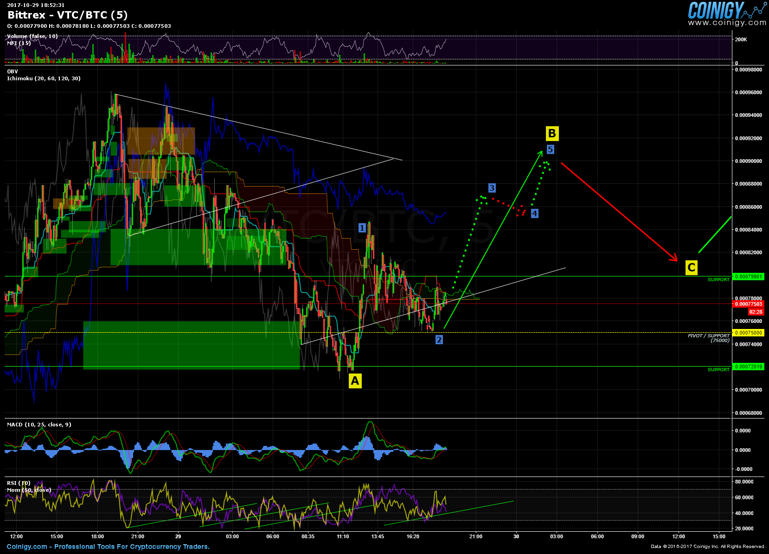
Task: Select the MFI (15) indicator label
Action: (19, 43)
